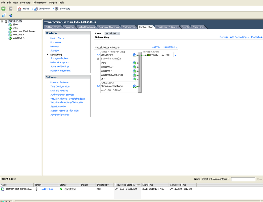Click the Clear filter button

click(259, 179)
